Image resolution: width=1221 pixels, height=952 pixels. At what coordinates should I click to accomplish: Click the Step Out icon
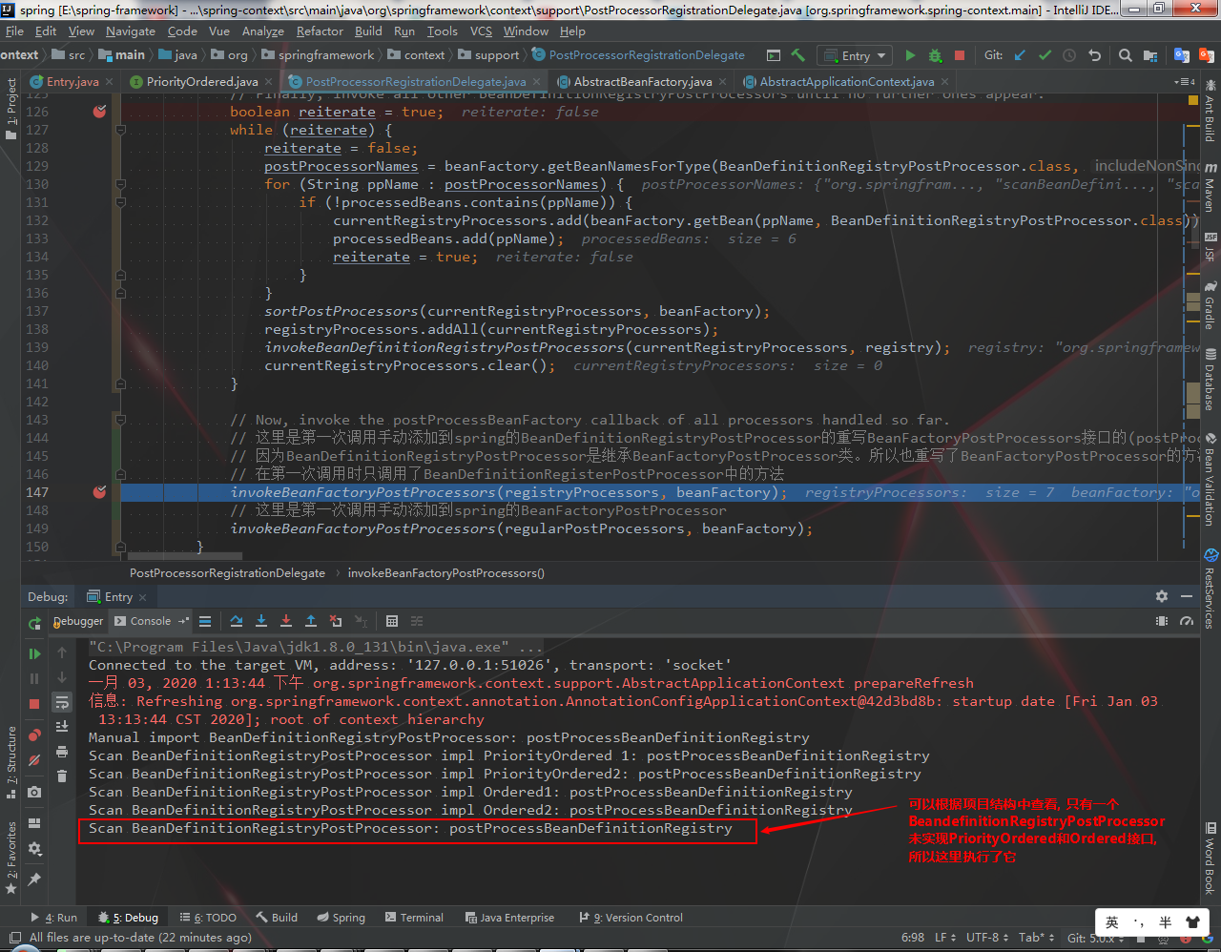coord(311,621)
